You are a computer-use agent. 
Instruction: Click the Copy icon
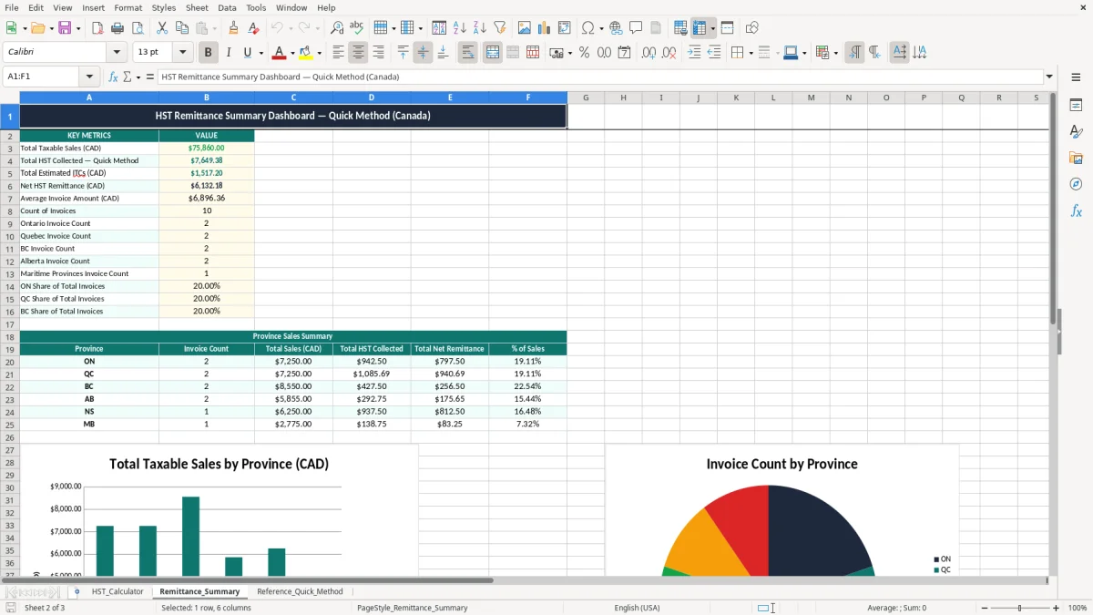(x=181, y=28)
